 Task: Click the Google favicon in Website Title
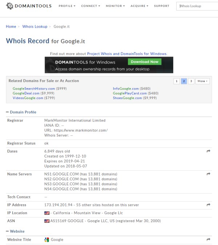click(47, 240)
